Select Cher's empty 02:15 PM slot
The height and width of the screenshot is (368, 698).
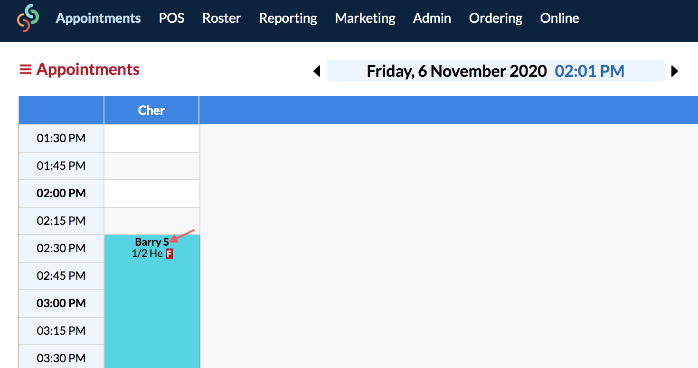tap(152, 221)
